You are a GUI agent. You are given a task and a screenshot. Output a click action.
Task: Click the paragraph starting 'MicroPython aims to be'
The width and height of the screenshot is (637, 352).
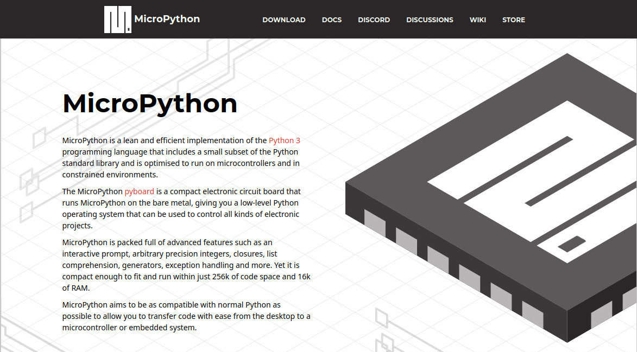click(x=186, y=316)
